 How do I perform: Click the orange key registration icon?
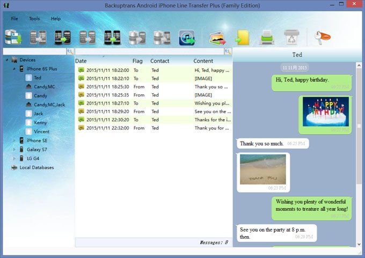pyautogui.click(x=322, y=37)
